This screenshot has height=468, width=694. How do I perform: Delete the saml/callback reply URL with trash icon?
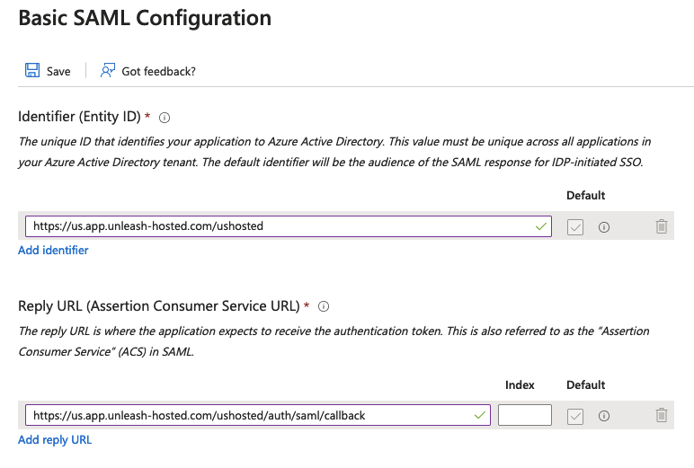[662, 415]
